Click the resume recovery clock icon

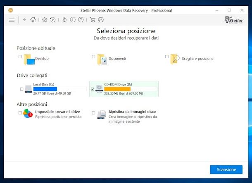point(53,20)
